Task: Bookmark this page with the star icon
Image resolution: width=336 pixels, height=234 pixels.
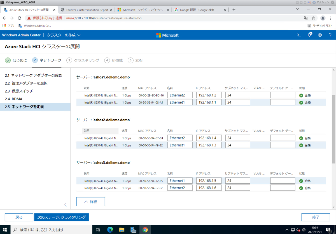Action: coord(313,18)
